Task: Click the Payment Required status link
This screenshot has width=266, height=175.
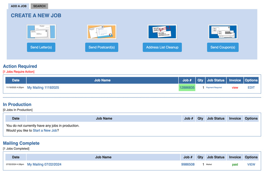Action: tap(214, 88)
